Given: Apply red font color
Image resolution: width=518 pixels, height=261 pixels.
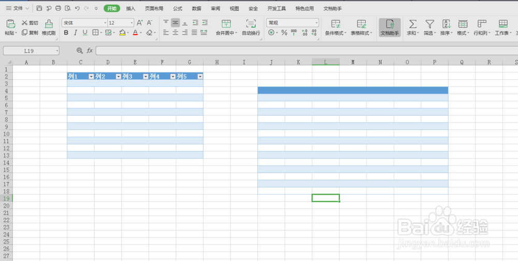Looking at the screenshot, I should (135, 33).
